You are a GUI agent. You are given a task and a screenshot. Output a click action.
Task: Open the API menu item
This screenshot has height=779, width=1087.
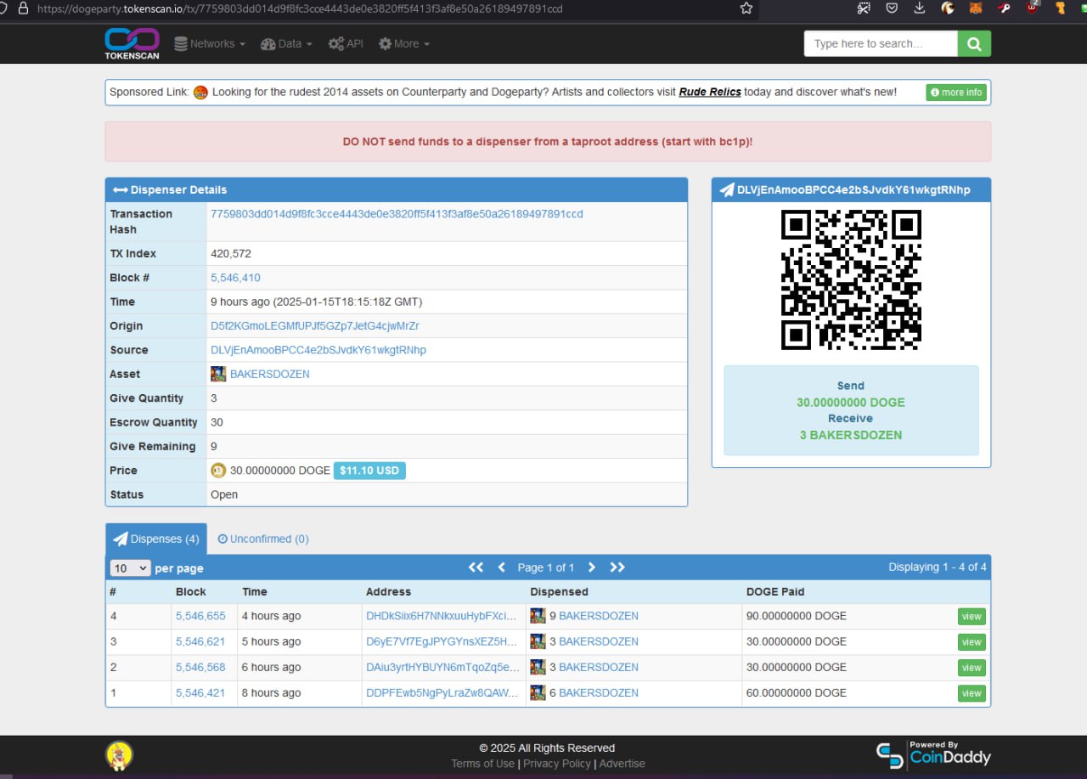[x=346, y=43]
